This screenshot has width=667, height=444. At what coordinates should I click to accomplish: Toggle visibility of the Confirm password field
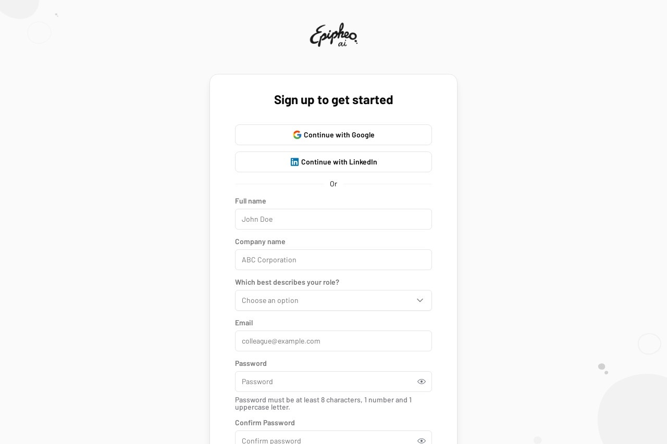(422, 440)
